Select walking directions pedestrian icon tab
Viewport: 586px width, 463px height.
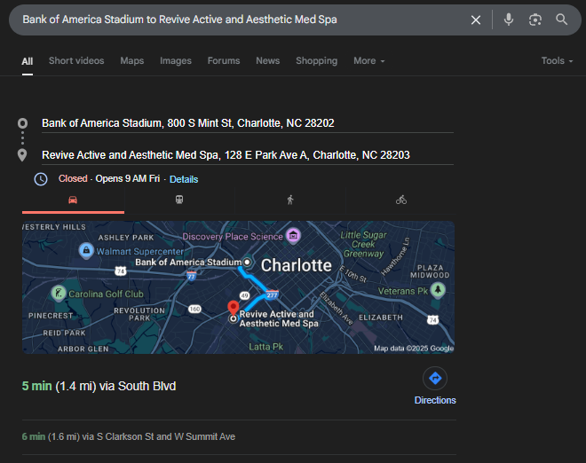[290, 200]
